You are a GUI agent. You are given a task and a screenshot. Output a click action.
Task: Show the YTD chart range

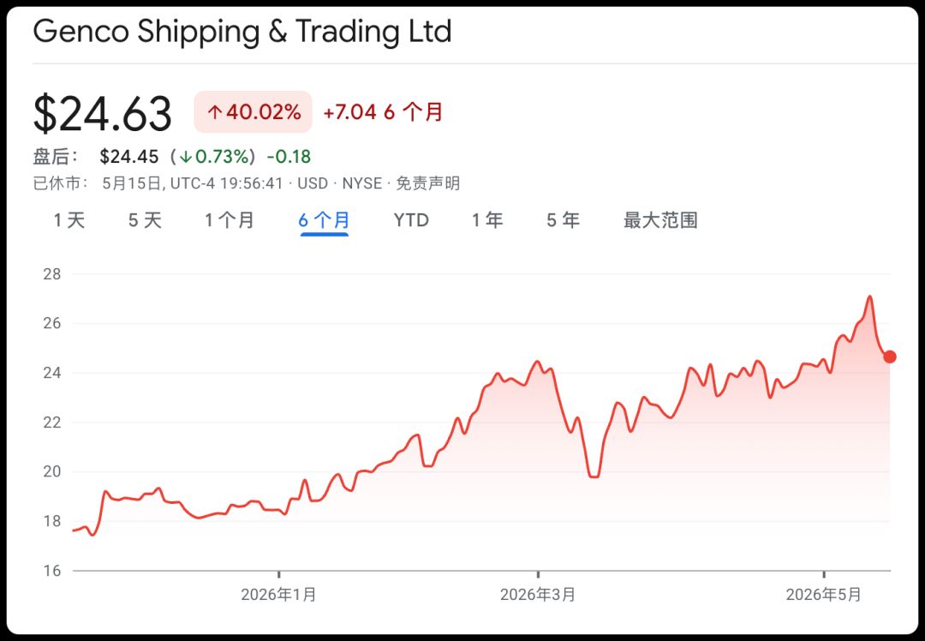click(x=411, y=221)
